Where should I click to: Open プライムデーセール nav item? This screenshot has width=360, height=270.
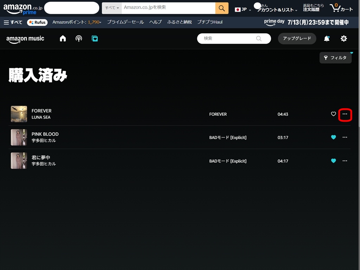point(126,22)
